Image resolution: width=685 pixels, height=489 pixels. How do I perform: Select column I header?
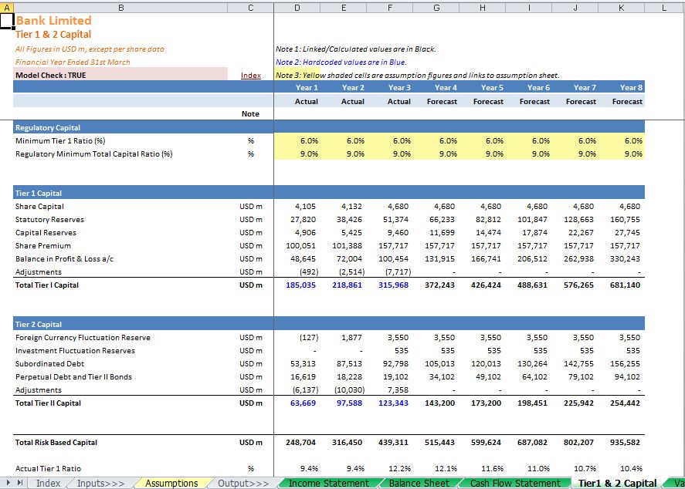528,8
